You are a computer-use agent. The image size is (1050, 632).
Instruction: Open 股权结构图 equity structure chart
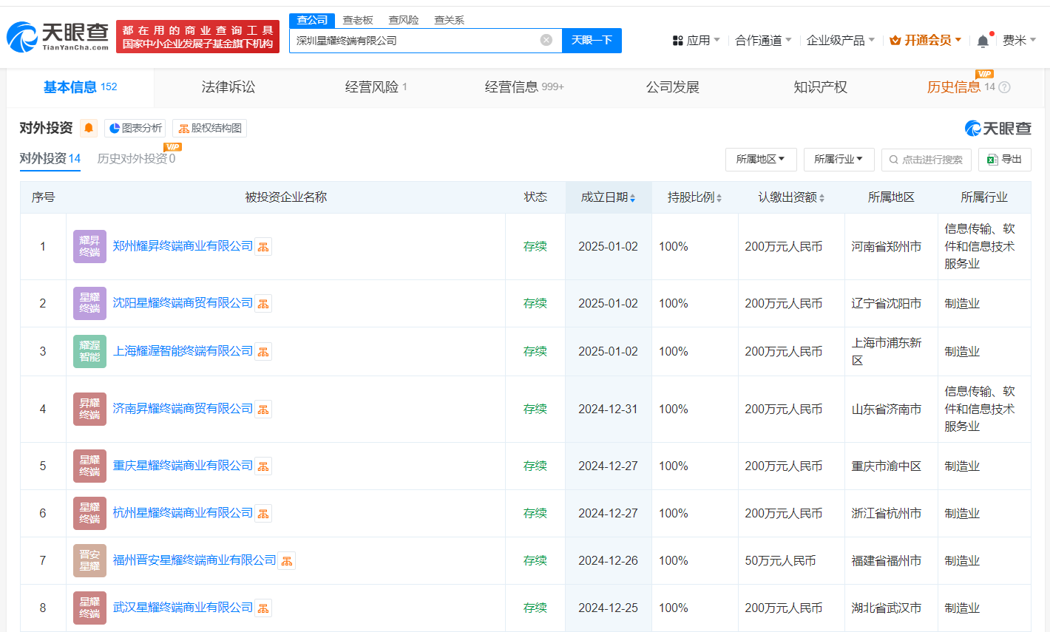point(210,128)
